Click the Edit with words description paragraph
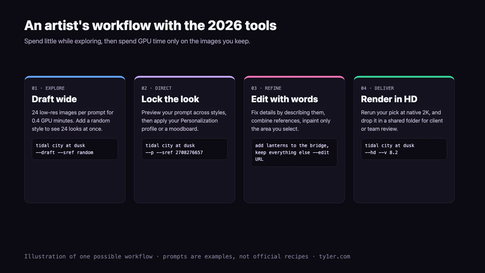The image size is (485, 273). (291, 121)
